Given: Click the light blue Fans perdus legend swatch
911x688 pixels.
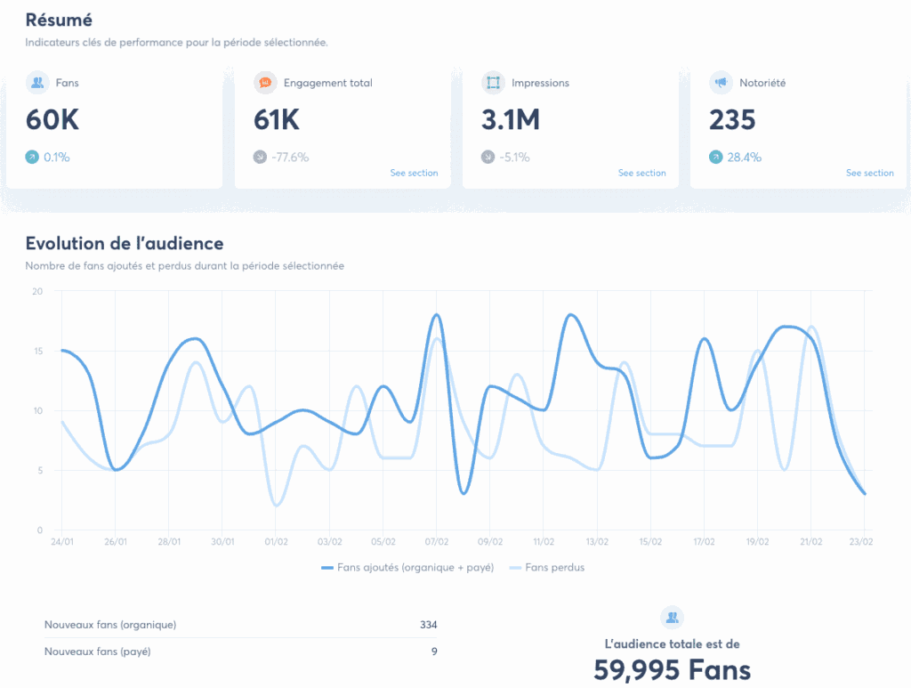Looking at the screenshot, I should (x=514, y=568).
